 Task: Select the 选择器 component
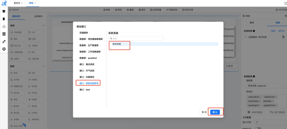pos(36,46)
